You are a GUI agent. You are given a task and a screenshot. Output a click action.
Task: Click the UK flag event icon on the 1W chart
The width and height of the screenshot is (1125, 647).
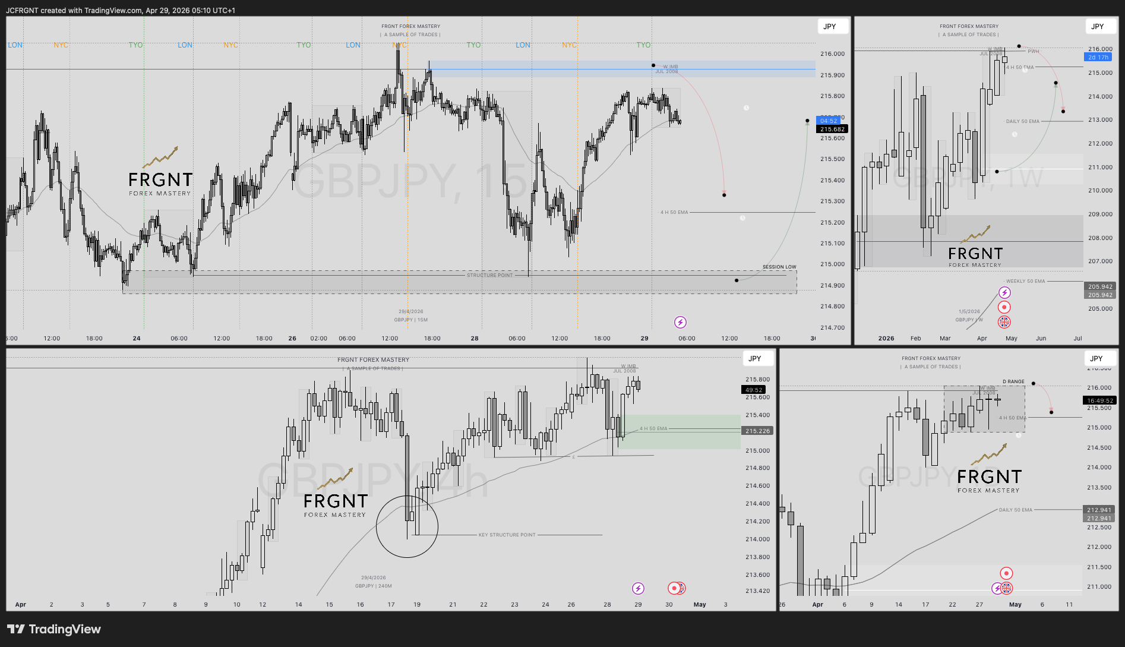(1004, 322)
